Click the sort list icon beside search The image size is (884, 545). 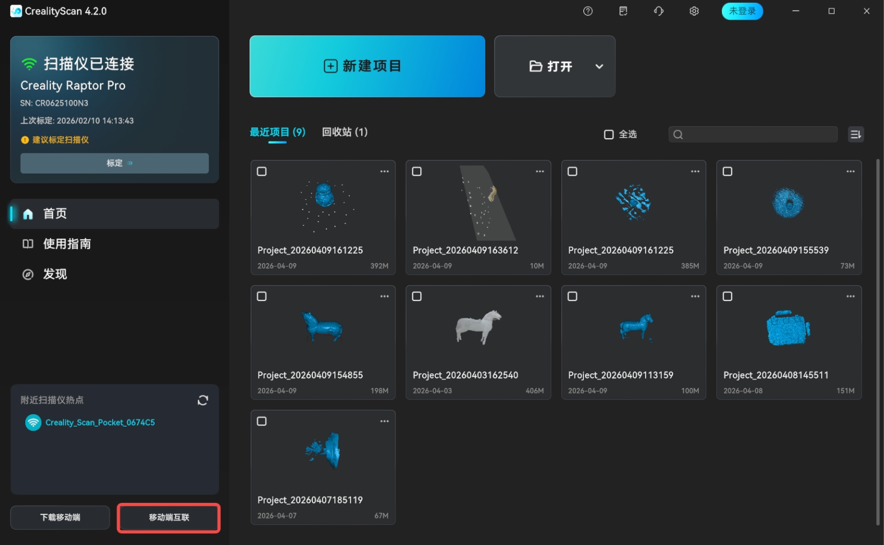point(855,134)
